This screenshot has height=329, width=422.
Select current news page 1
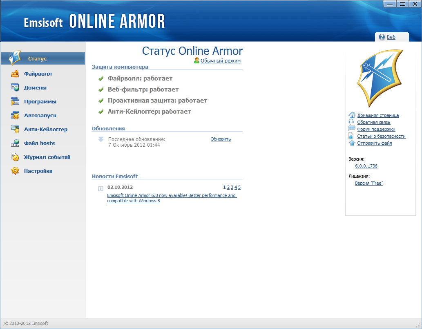click(x=224, y=187)
